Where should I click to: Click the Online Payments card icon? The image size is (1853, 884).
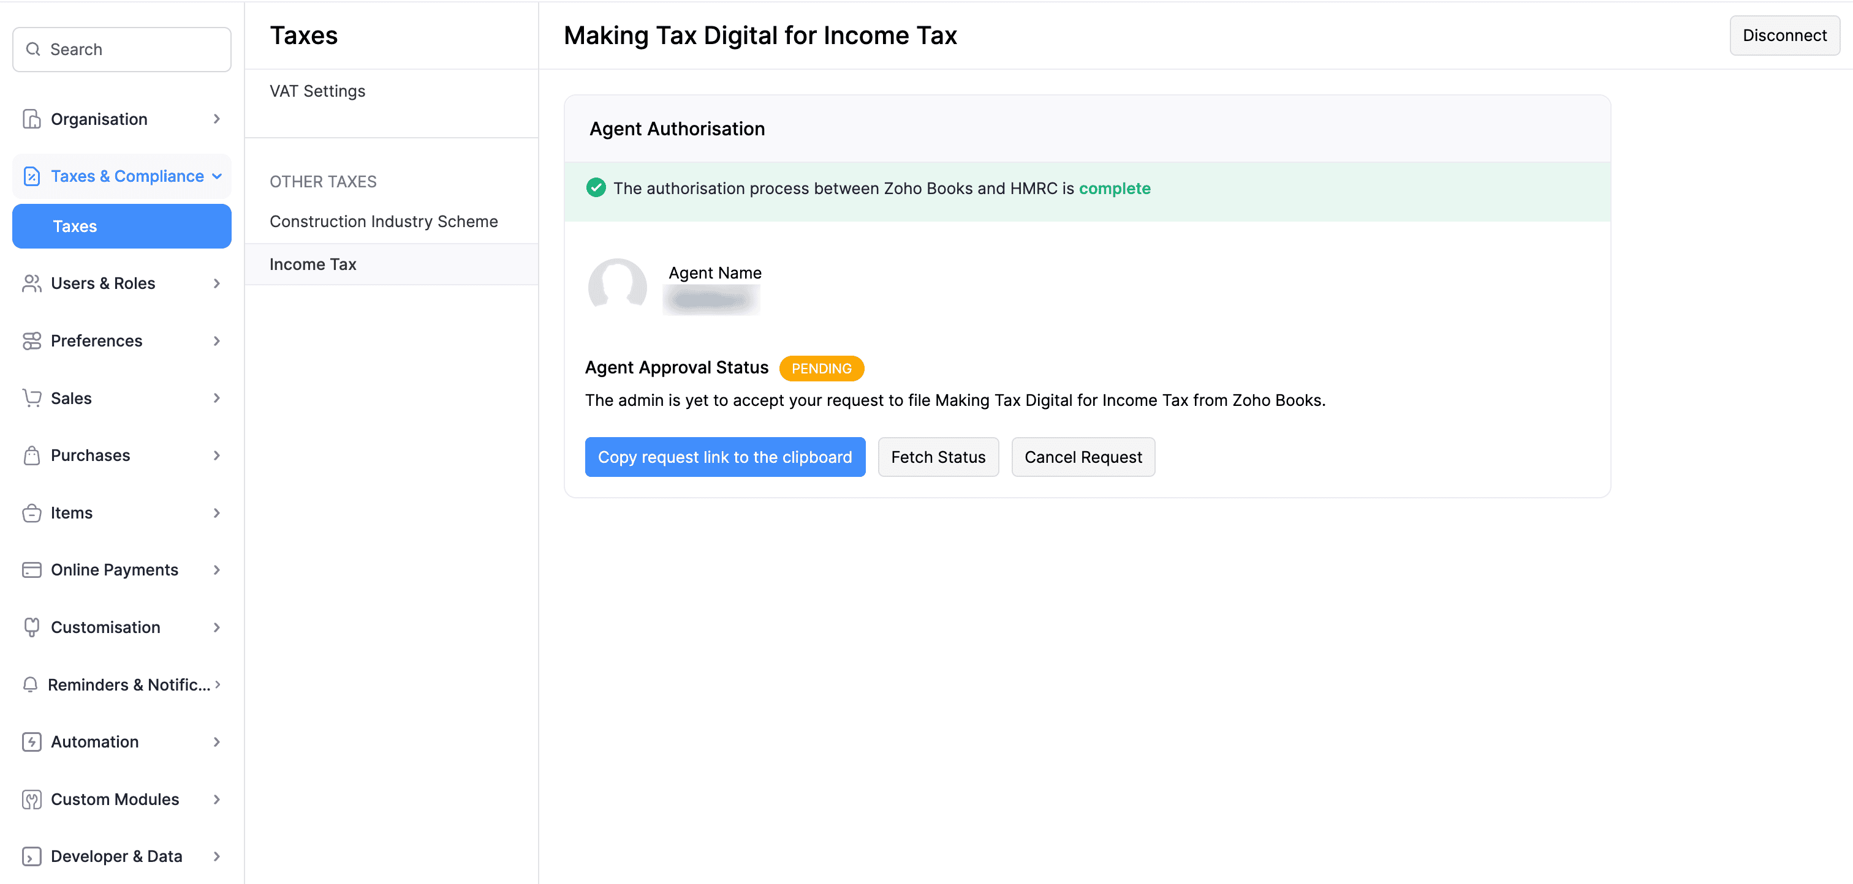point(32,570)
